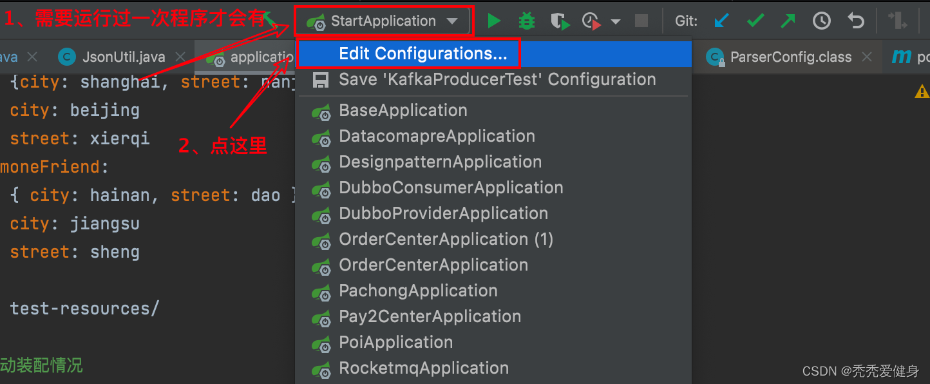This screenshot has width=930, height=384.
Task: Switch to the JsonUtil.java tab
Action: point(122,57)
